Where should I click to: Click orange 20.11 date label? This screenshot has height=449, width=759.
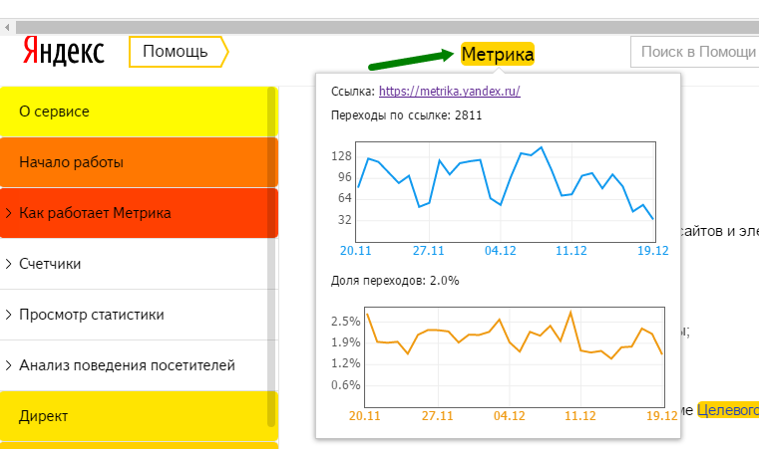[x=364, y=416]
